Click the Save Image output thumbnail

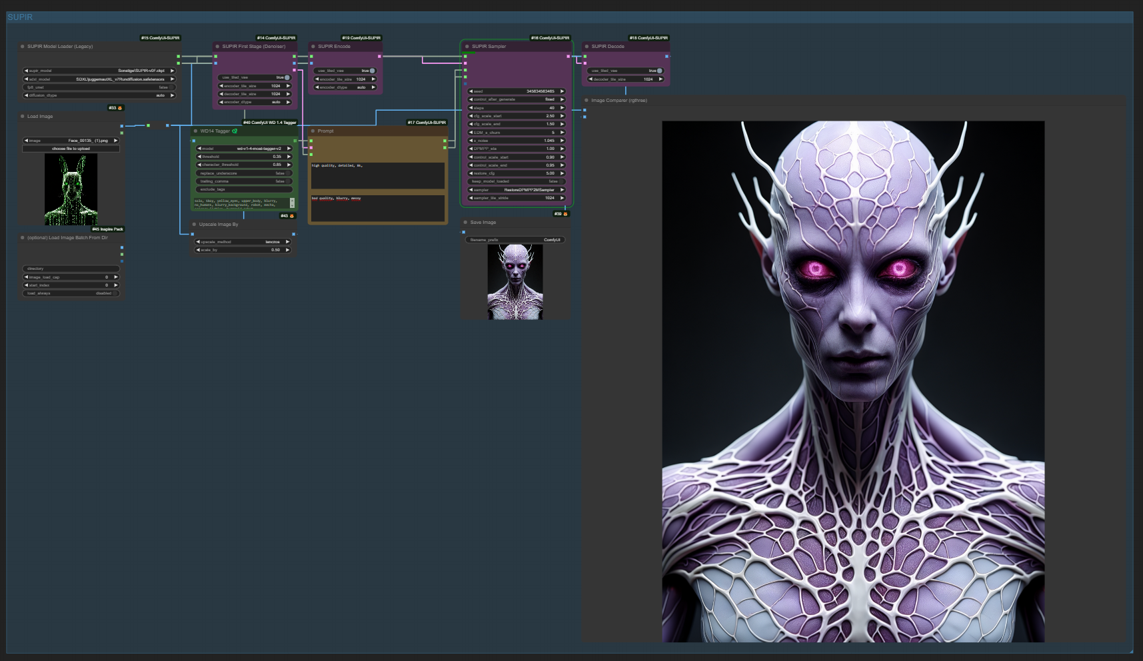point(515,282)
